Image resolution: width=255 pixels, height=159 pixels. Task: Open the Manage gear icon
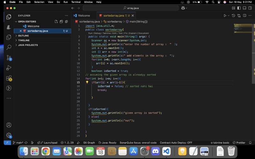coord(9,135)
